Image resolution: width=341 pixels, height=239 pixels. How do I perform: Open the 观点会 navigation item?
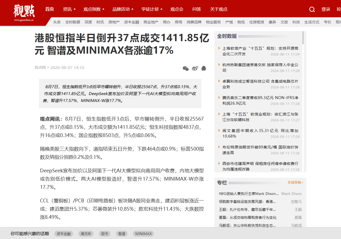177,9
